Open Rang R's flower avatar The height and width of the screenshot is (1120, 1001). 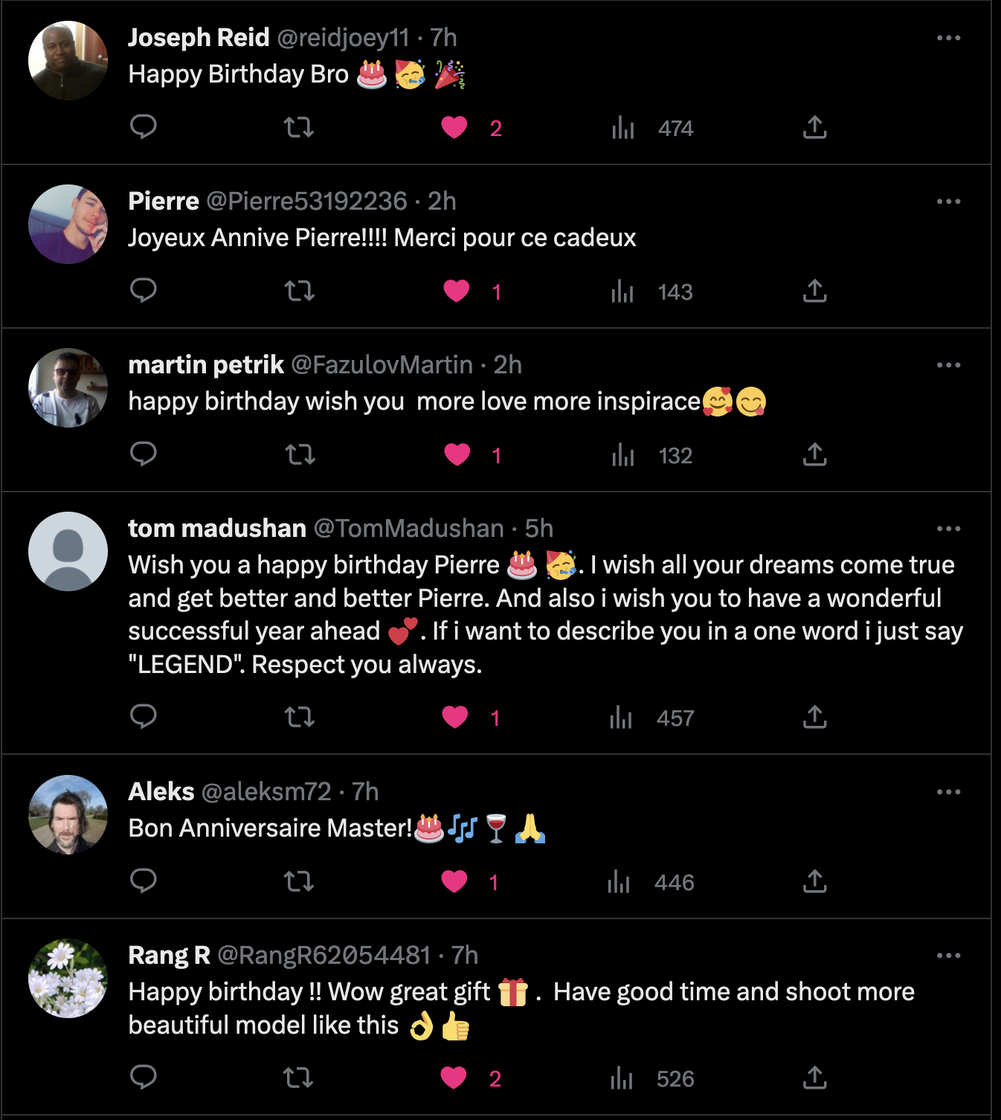[x=68, y=978]
